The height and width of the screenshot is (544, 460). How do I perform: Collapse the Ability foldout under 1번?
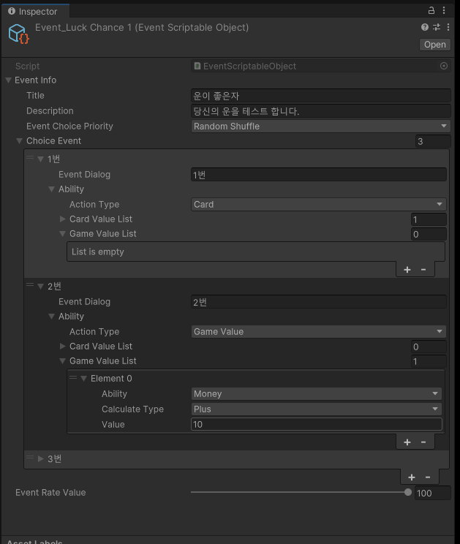pyautogui.click(x=52, y=189)
